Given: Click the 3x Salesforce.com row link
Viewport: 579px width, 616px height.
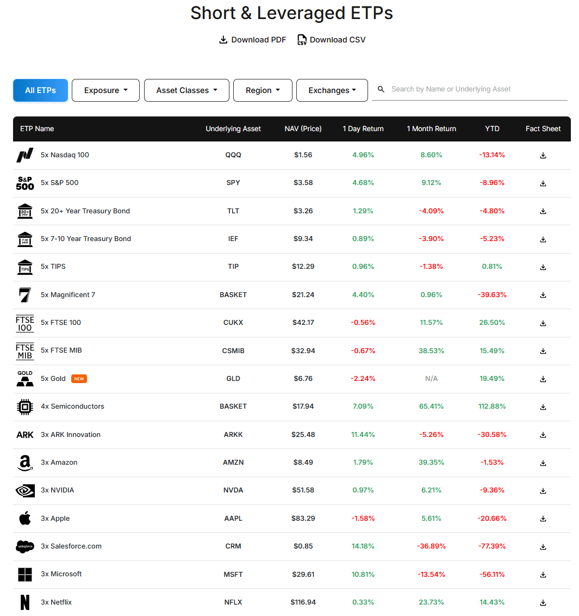Looking at the screenshot, I should [x=71, y=546].
